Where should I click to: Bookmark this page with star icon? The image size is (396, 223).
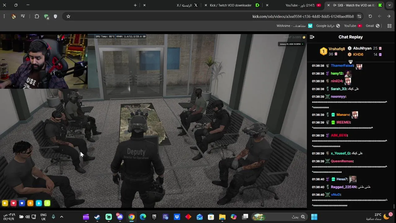point(68,16)
